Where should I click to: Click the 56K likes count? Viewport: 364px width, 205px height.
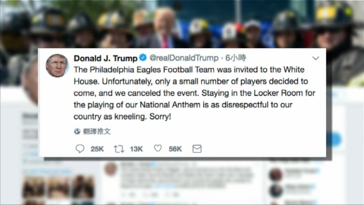175,149
